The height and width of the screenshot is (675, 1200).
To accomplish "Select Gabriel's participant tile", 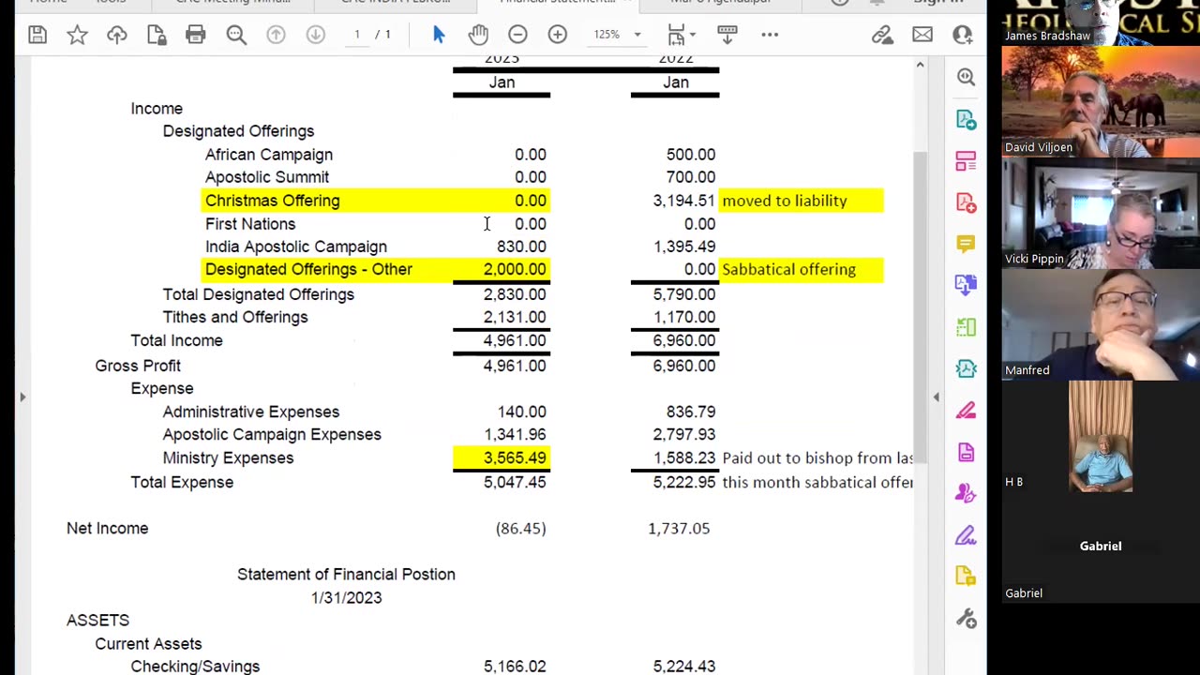I will click(x=1101, y=547).
